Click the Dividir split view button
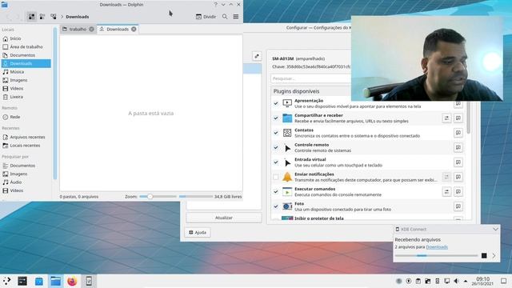Screen dimensions: 512x288 click(x=206, y=17)
